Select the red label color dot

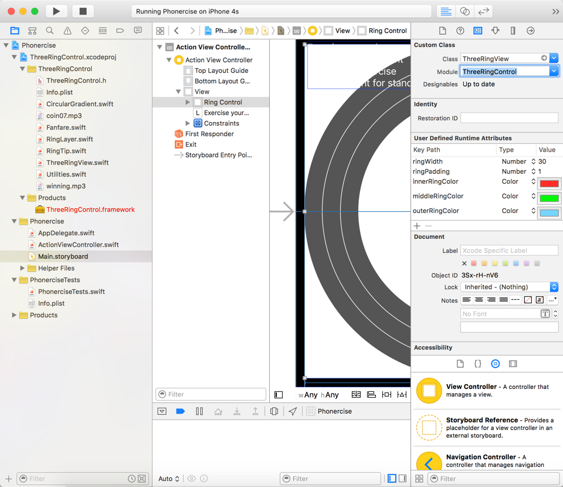pyautogui.click(x=474, y=263)
